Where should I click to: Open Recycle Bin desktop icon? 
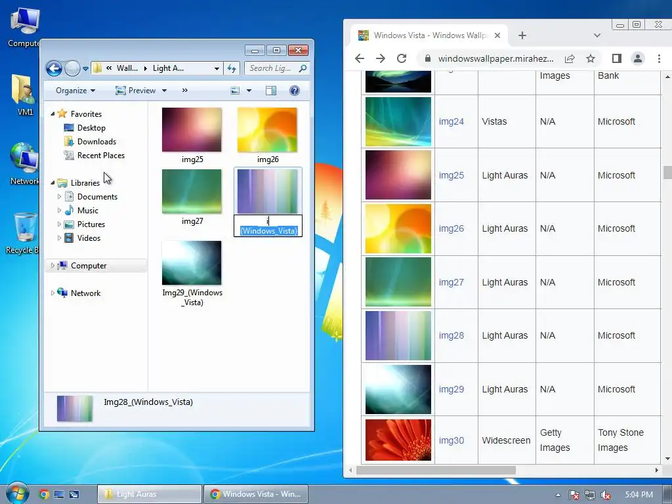(24, 234)
